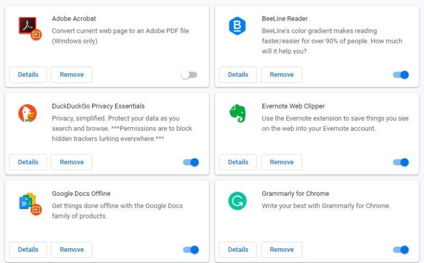This screenshot has height=263, width=424.
Task: Disable the Evernote Web Clipper toggle
Action: coord(401,162)
